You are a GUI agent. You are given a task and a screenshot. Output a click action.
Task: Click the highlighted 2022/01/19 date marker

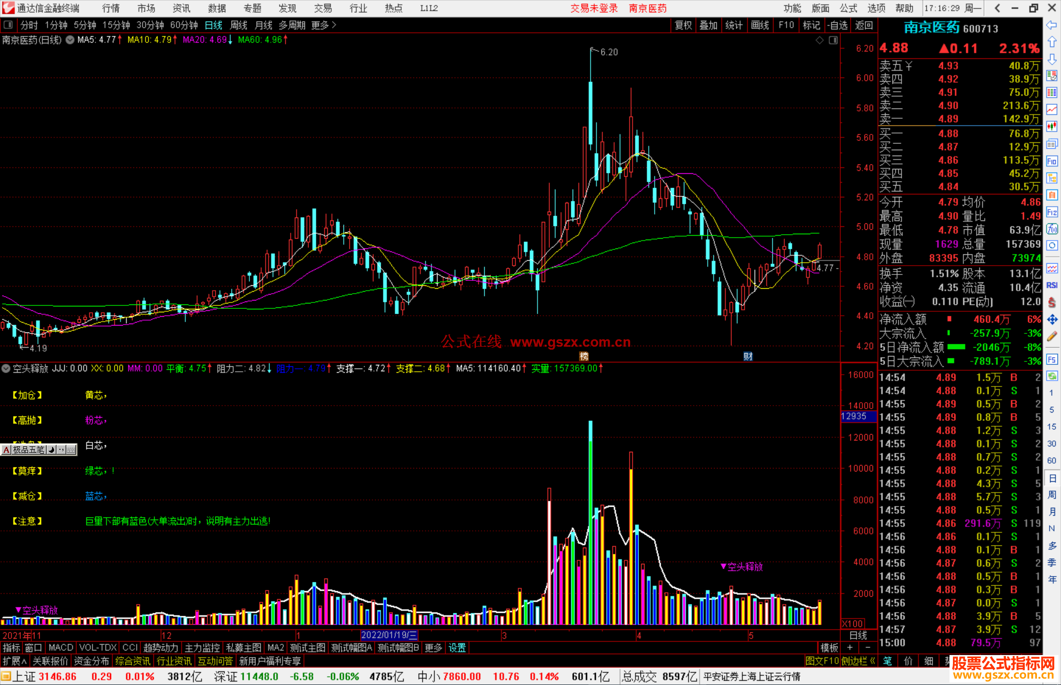tap(390, 635)
